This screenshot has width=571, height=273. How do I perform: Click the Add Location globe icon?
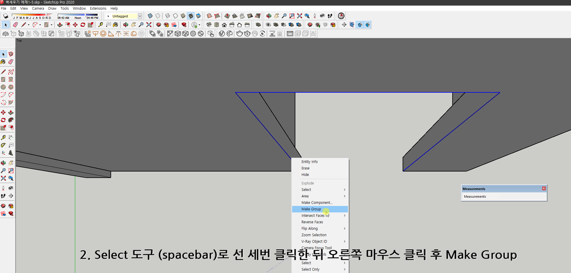341,16
